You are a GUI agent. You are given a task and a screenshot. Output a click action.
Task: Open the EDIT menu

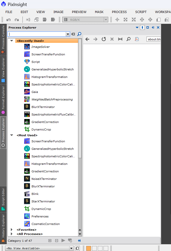click(x=24, y=12)
